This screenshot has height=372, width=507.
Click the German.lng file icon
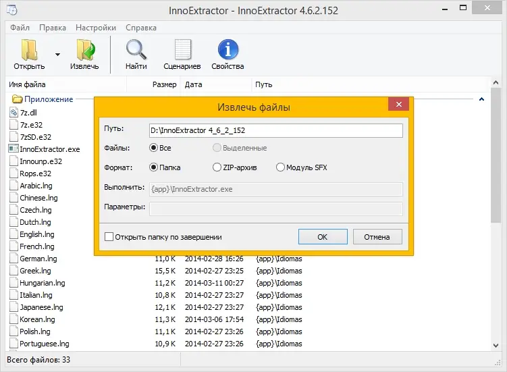(14, 259)
